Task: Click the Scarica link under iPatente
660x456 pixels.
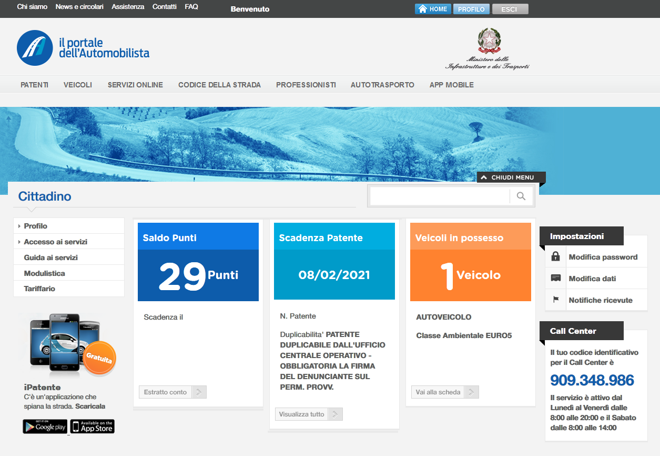Action: pyautogui.click(x=90, y=407)
